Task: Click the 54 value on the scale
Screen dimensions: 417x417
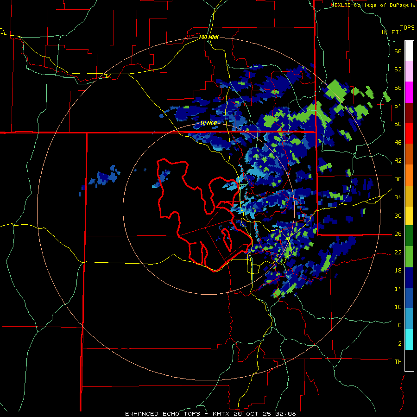Action: [398, 106]
